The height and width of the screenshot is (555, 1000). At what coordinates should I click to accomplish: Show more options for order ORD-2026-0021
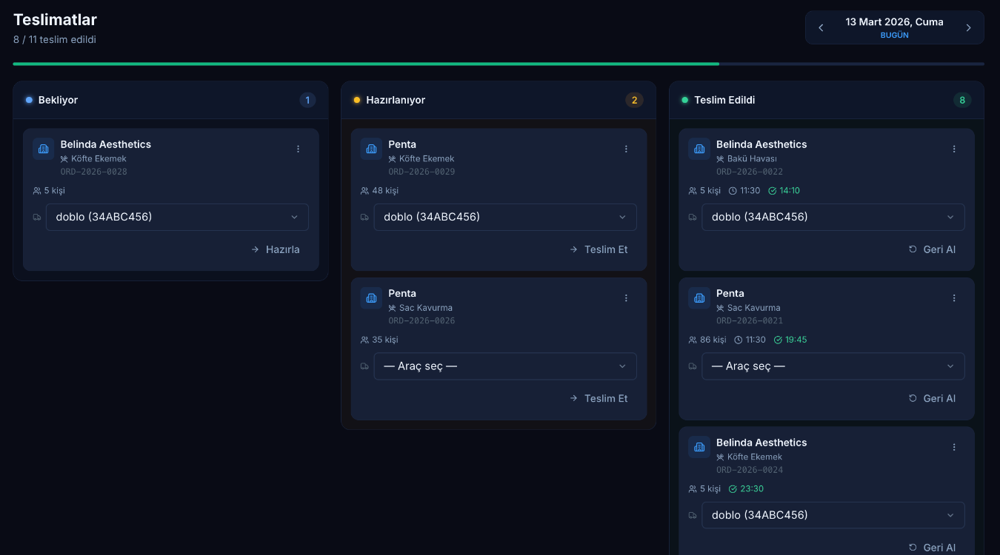[x=954, y=298]
